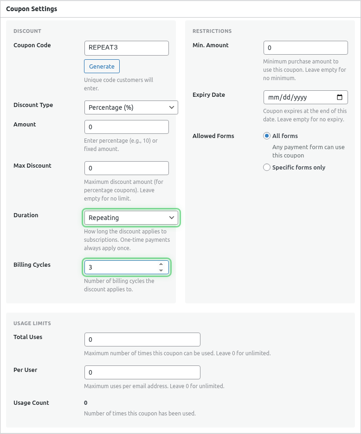Click the Min. Amount field
This screenshot has width=361, height=434.
pyautogui.click(x=305, y=47)
